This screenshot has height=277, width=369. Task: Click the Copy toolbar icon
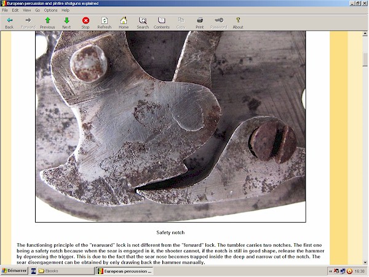coord(181,23)
